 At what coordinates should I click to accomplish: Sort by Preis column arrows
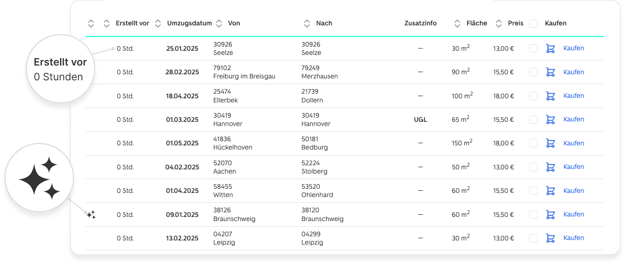pyautogui.click(x=499, y=24)
